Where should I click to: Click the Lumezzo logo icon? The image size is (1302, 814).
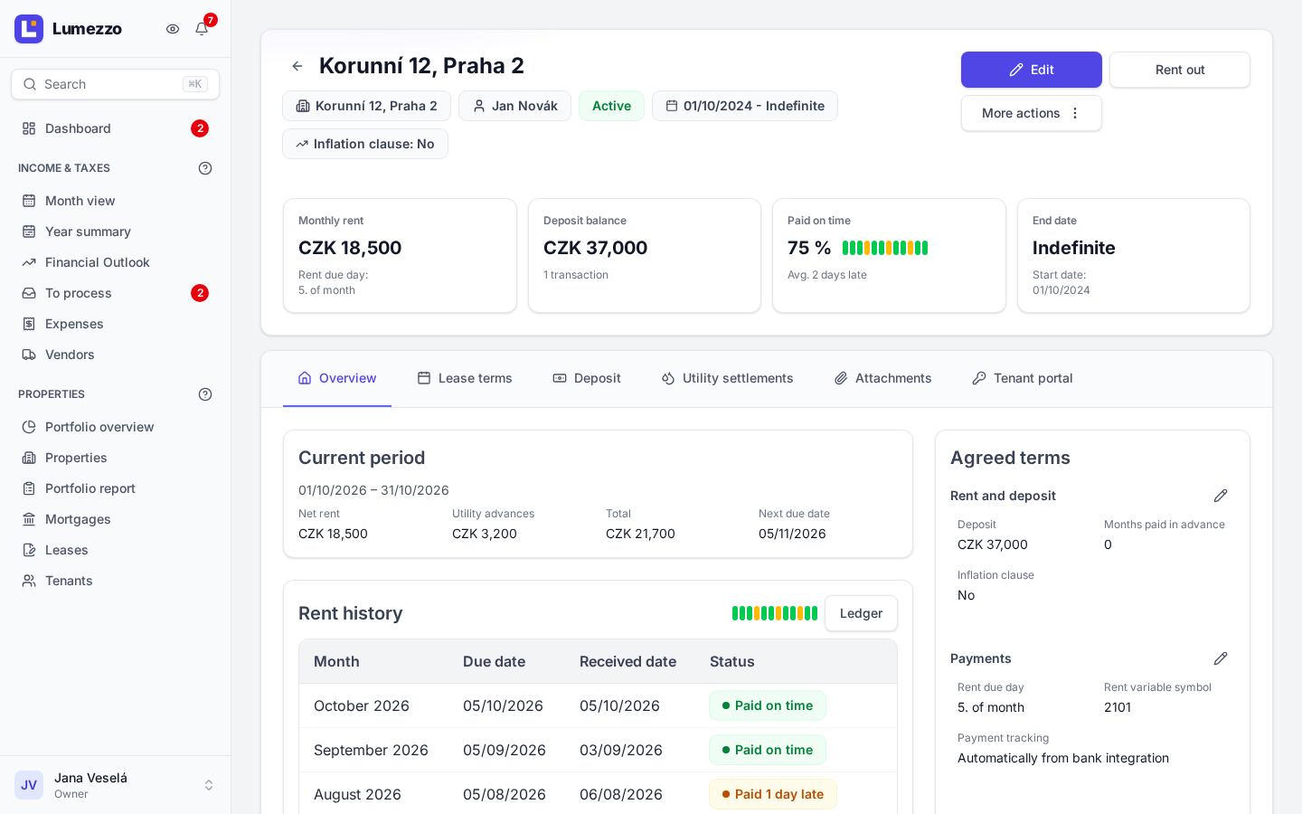(x=29, y=29)
